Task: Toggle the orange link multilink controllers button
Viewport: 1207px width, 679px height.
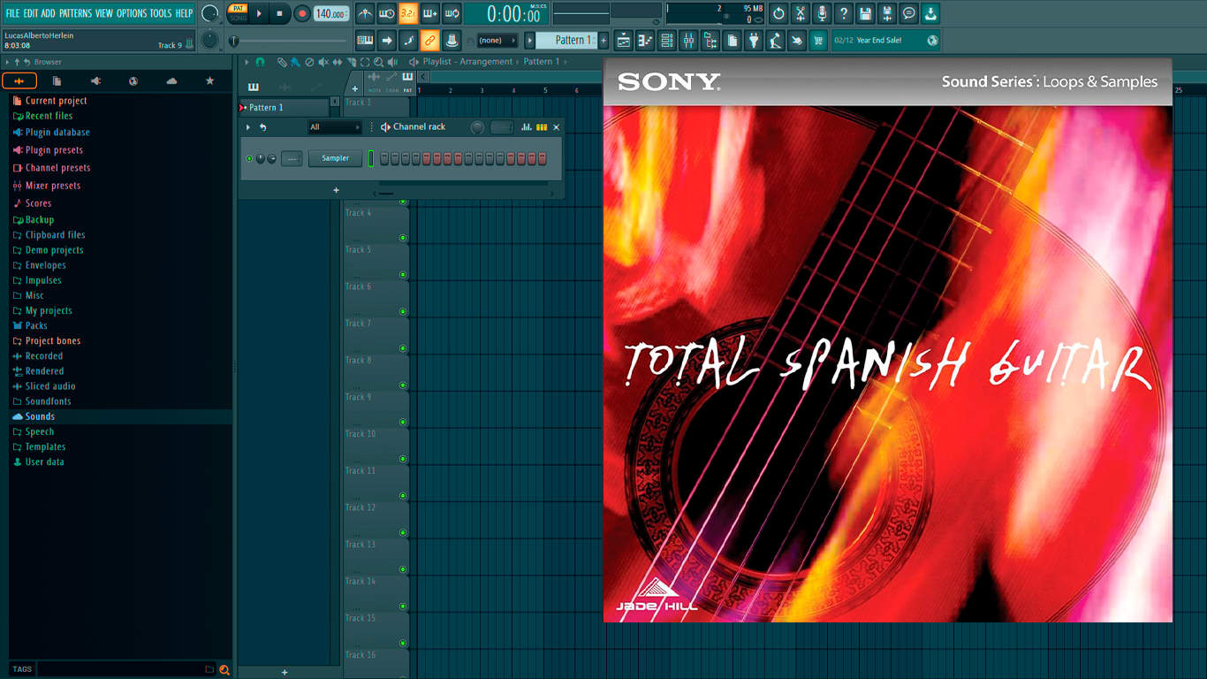Action: point(429,41)
